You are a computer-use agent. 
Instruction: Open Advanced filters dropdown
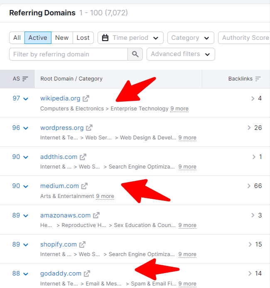pyautogui.click(x=181, y=54)
